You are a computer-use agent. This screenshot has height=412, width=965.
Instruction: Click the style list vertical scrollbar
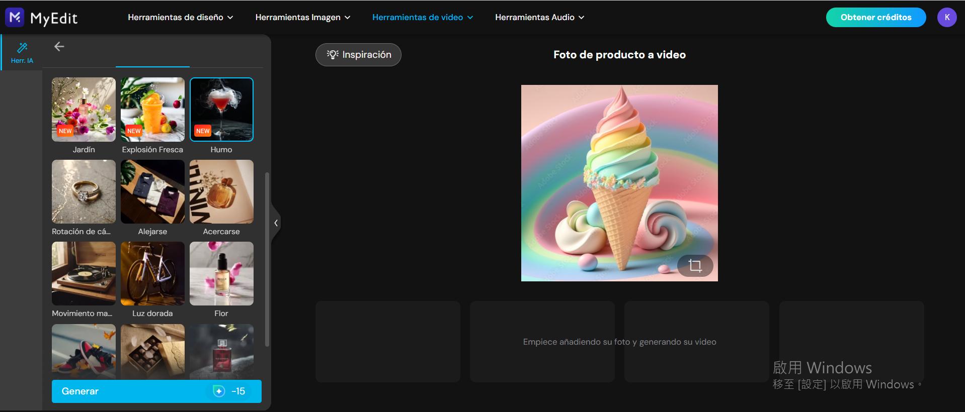point(267,259)
